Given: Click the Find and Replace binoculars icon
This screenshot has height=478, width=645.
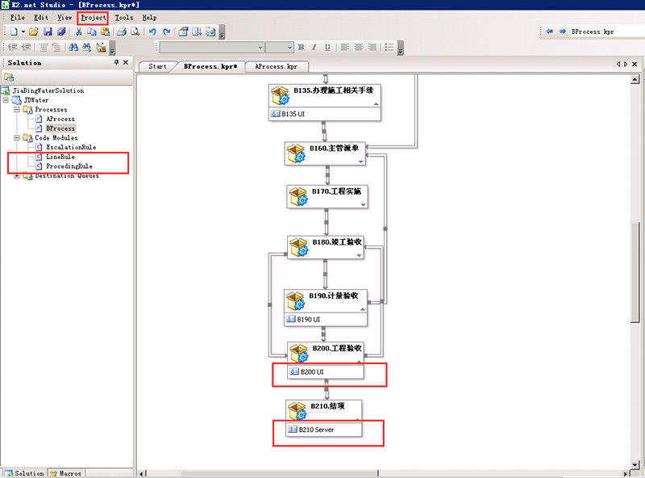Looking at the screenshot, I should (86, 47).
